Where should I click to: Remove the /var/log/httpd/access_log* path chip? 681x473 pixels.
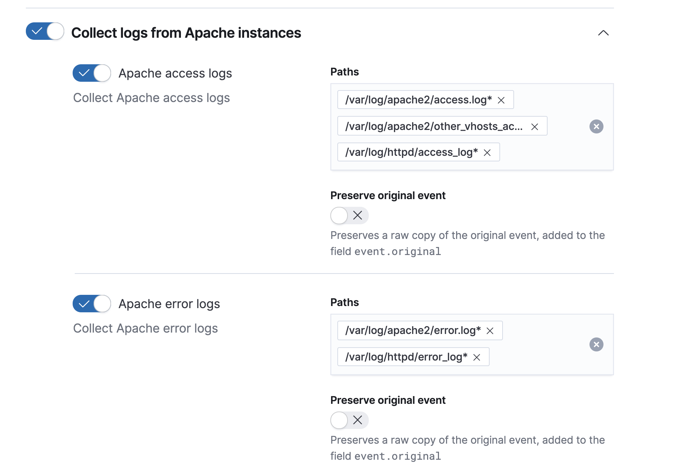click(x=487, y=153)
